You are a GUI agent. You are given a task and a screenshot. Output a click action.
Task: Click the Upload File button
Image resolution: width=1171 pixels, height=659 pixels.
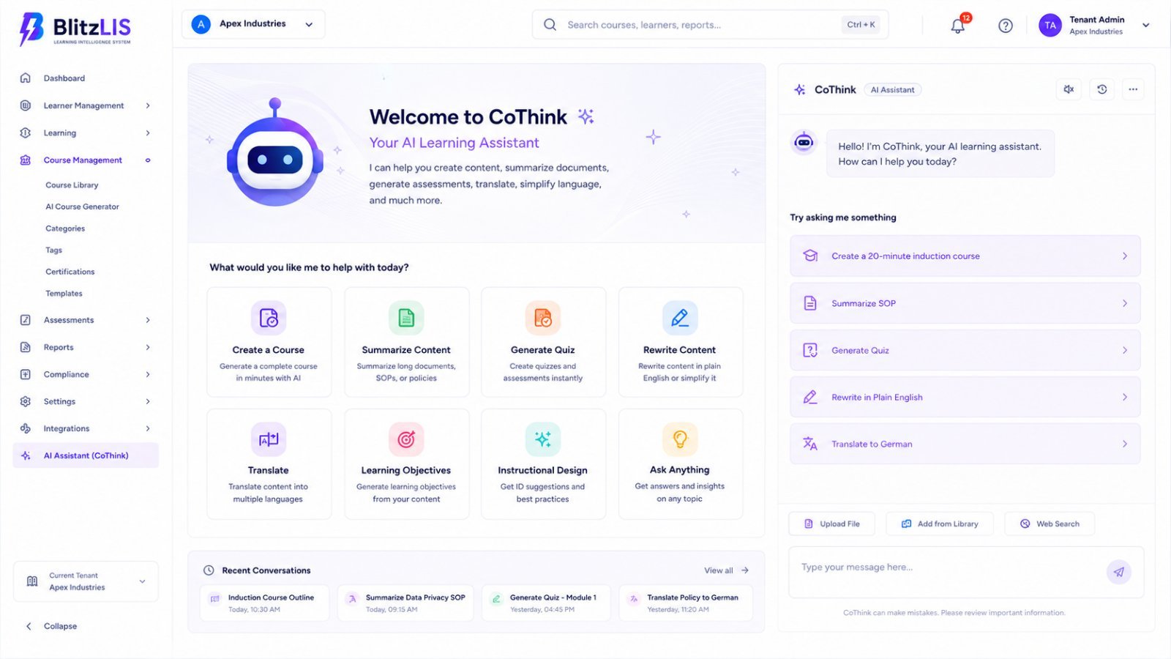(832, 524)
